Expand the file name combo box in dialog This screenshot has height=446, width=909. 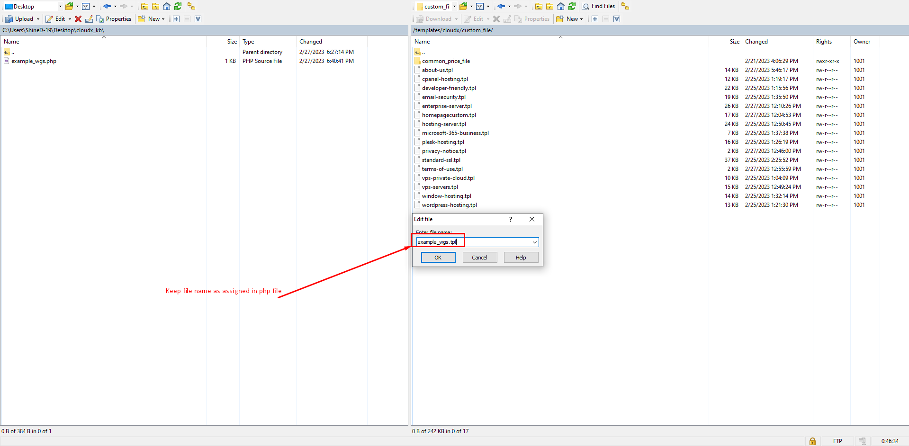[x=534, y=242]
